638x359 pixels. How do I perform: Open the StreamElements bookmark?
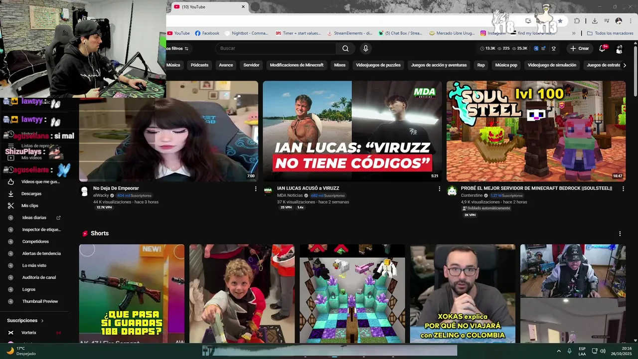tap(349, 33)
